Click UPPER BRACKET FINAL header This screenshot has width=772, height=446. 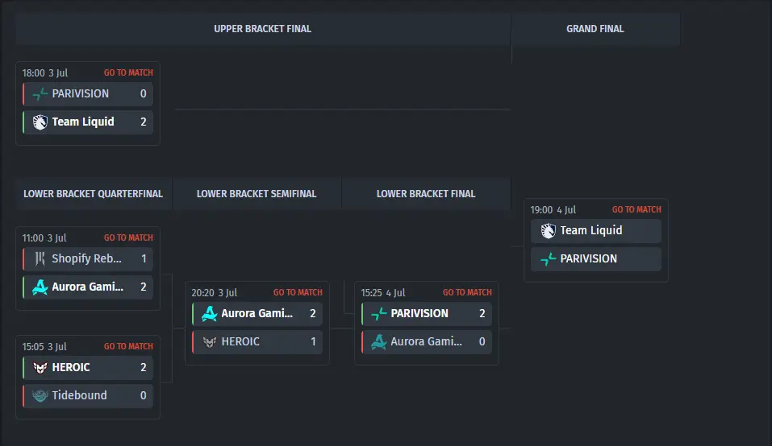(x=262, y=29)
